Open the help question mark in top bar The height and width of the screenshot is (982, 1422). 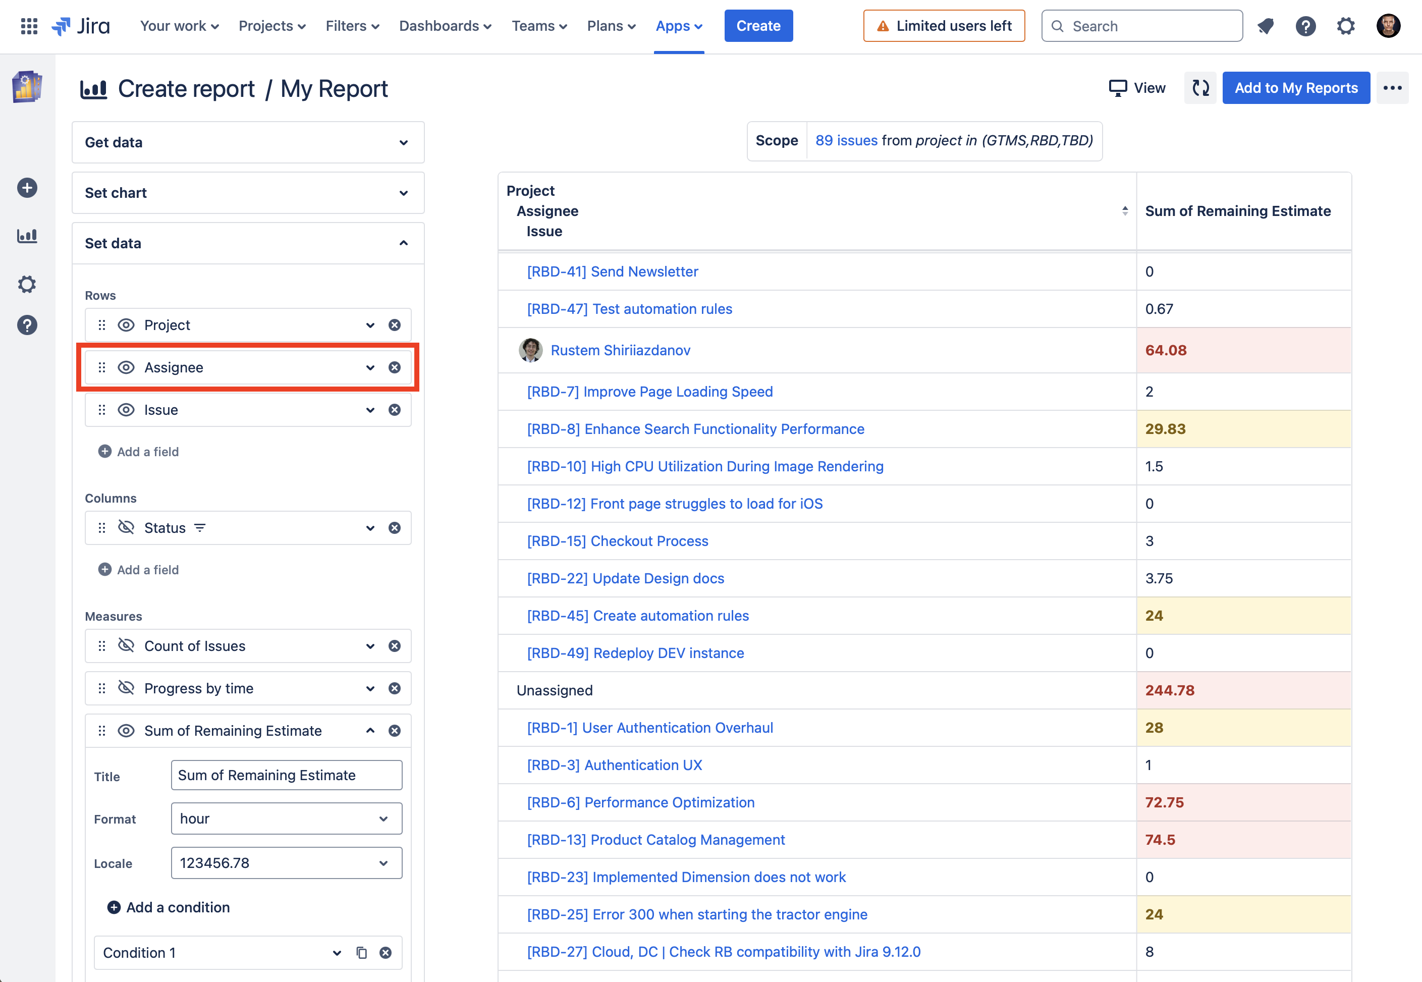(x=1305, y=26)
